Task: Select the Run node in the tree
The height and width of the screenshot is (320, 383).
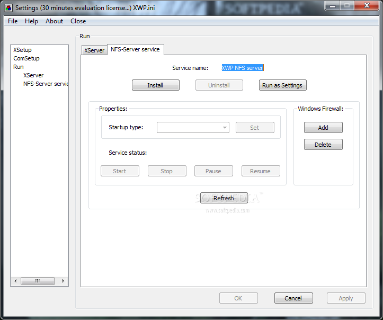Action: 19,67
